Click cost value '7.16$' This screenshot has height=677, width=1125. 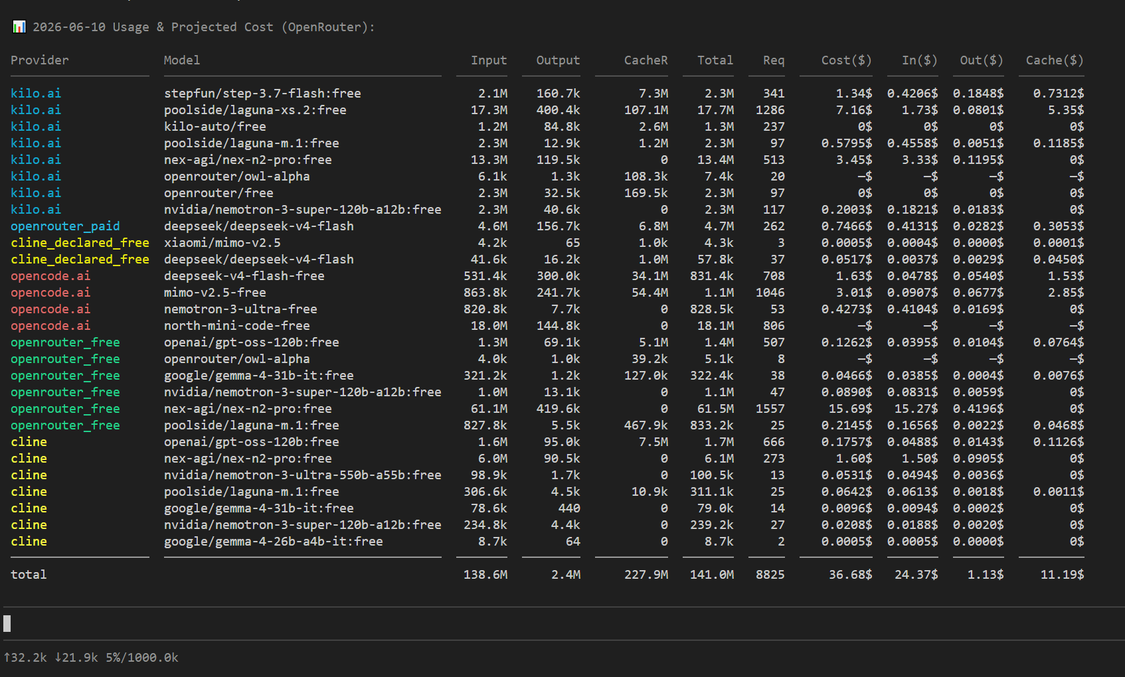pyautogui.click(x=854, y=110)
